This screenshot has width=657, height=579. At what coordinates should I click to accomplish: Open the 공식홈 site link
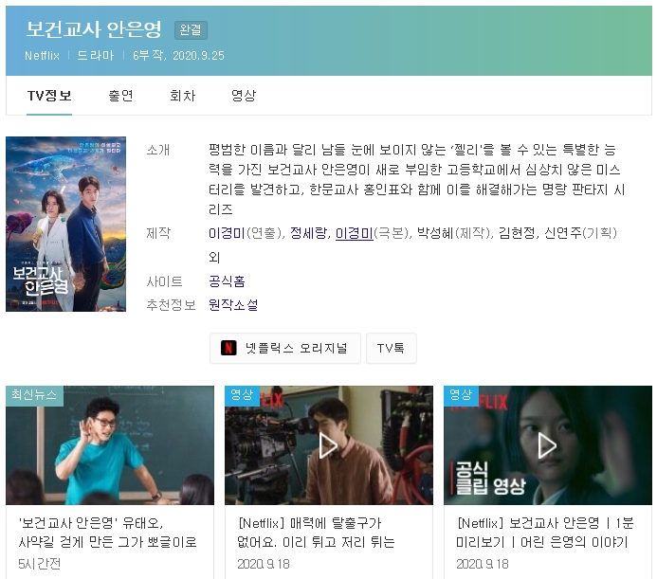tap(227, 281)
